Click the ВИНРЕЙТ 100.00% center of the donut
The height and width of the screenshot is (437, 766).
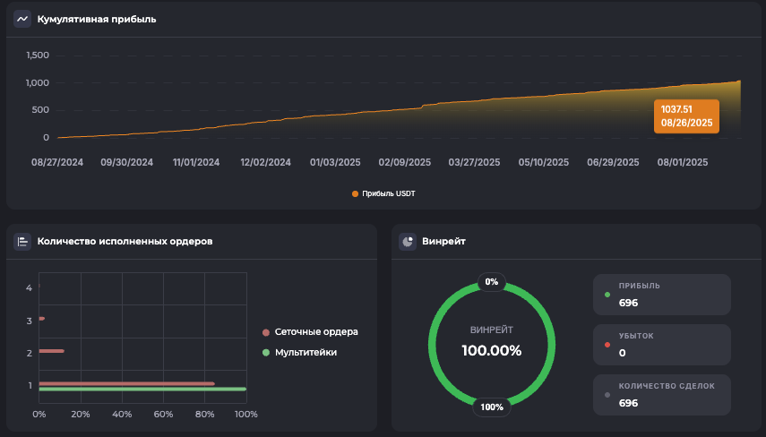(x=491, y=343)
